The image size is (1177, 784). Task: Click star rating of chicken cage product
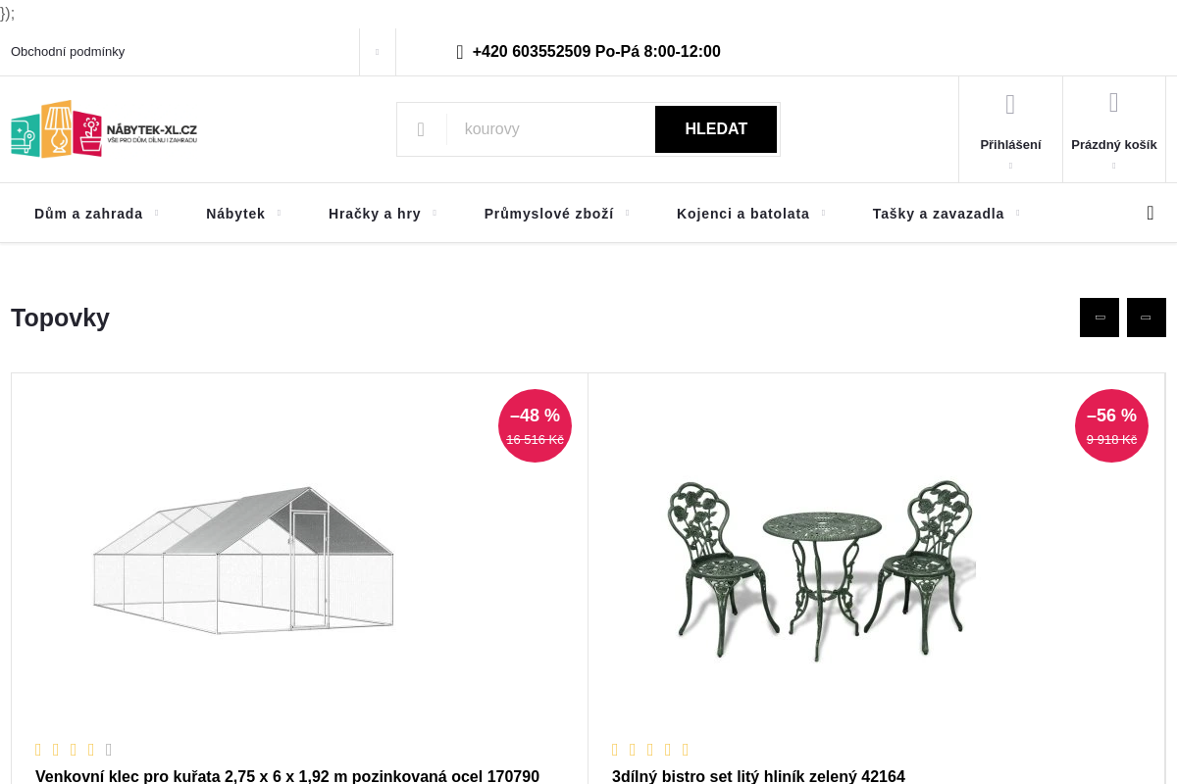(x=74, y=750)
